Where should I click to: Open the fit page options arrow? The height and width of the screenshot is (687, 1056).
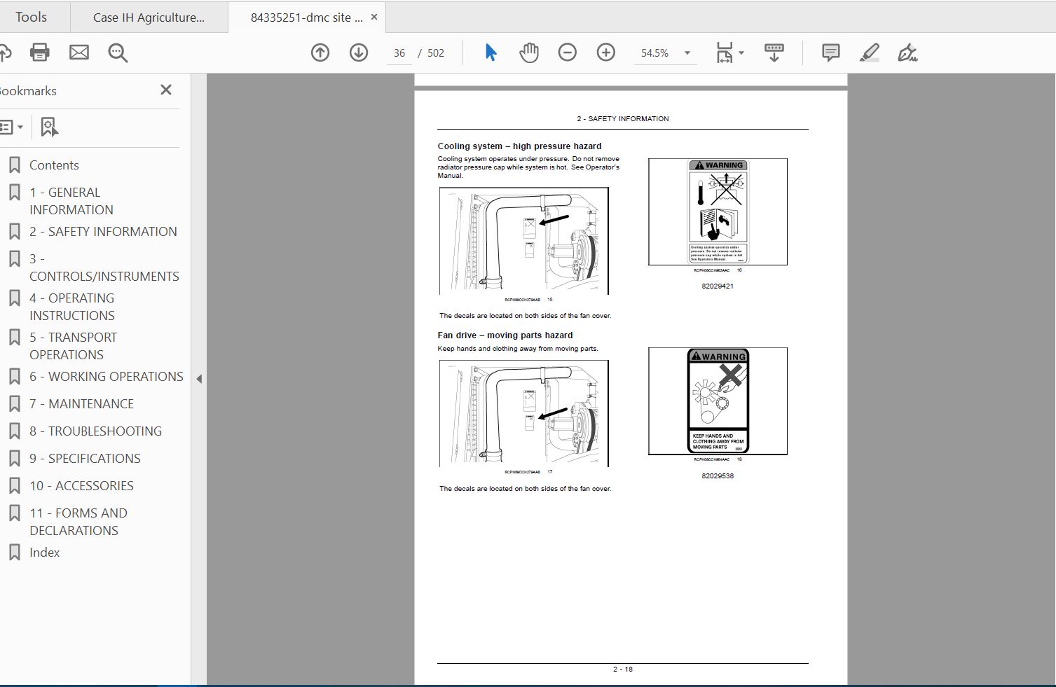741,53
